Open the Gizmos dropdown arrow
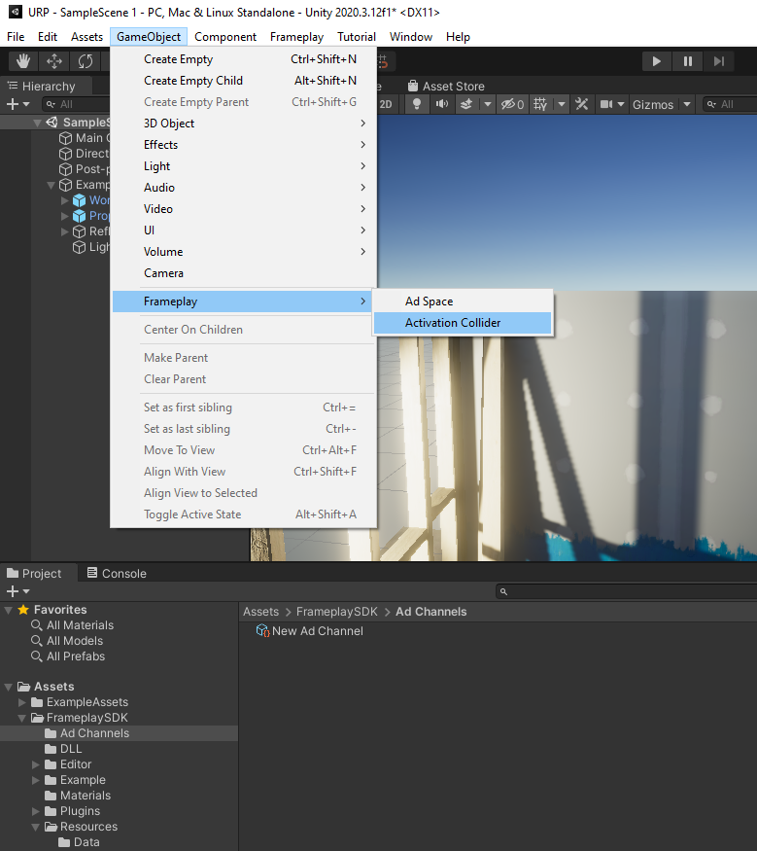The image size is (757, 851). click(x=686, y=104)
